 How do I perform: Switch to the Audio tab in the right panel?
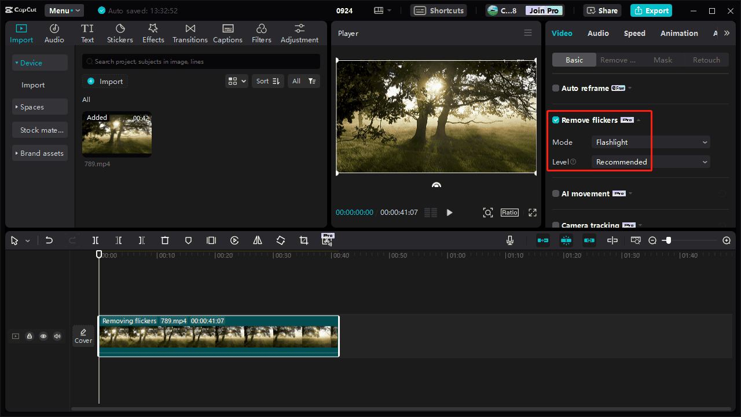coord(598,33)
